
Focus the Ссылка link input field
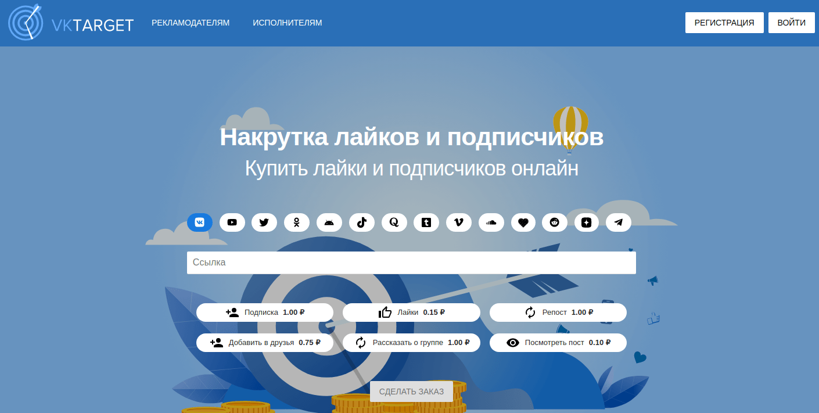pos(411,263)
